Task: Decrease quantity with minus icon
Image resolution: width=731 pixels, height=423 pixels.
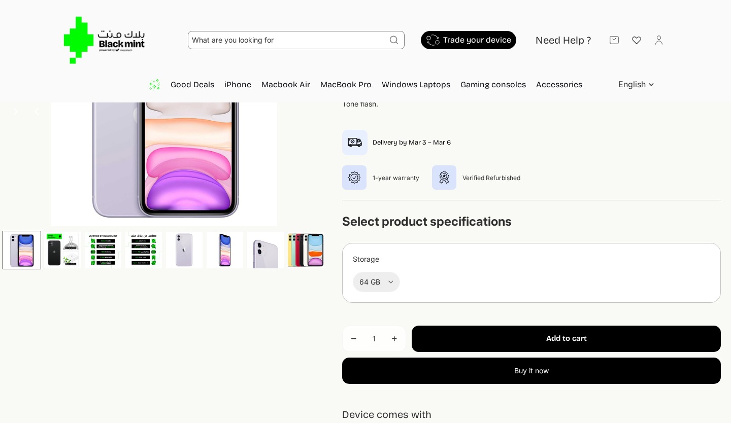Action: [354, 339]
